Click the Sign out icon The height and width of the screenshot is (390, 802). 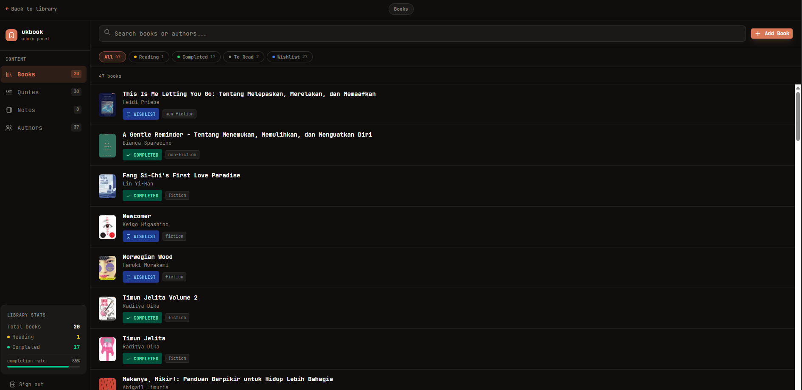coord(12,384)
